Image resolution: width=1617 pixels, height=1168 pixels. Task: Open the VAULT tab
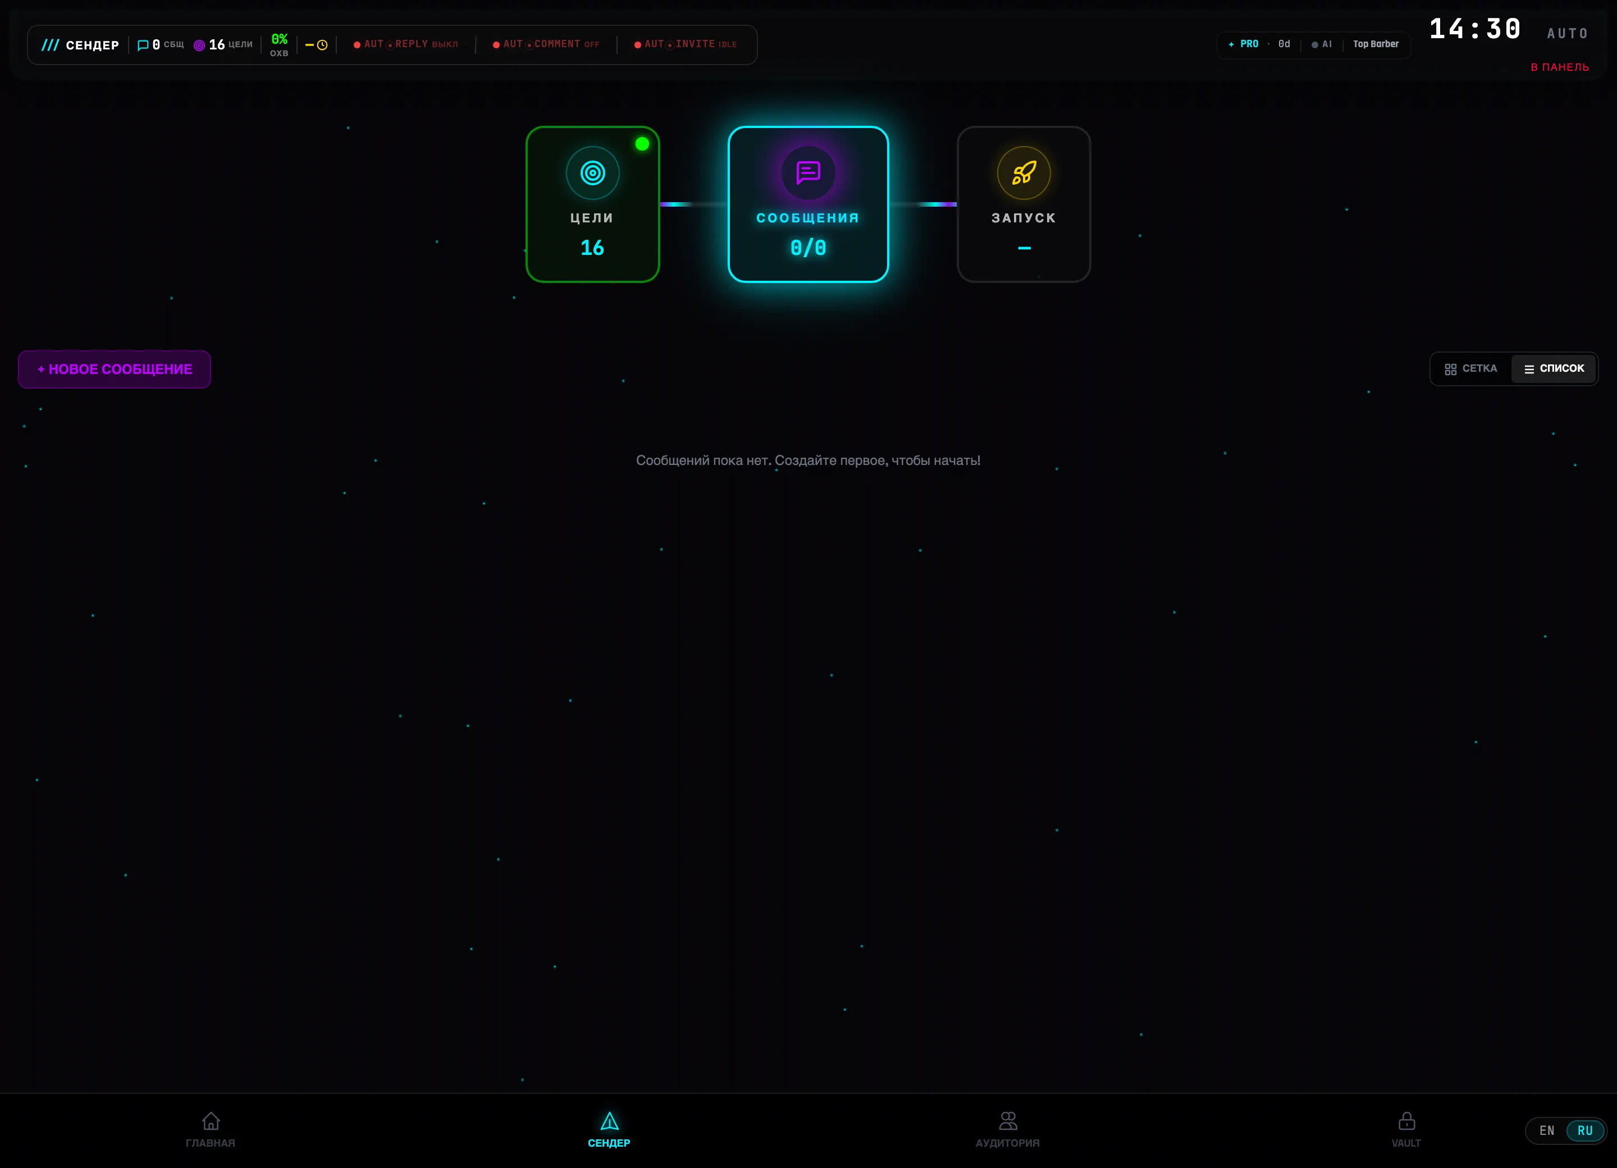click(x=1406, y=1130)
